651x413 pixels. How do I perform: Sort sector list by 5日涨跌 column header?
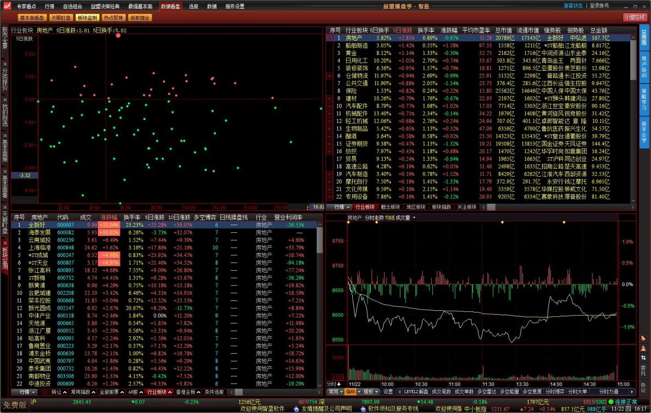(403, 30)
